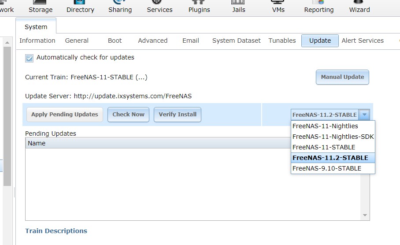Image resolution: width=400 pixels, height=245 pixels.
Task: Click the Update Server URL text
Action: pos(133,96)
